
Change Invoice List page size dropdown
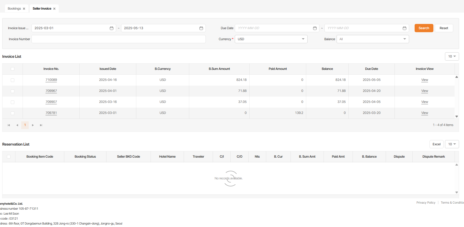(452, 56)
